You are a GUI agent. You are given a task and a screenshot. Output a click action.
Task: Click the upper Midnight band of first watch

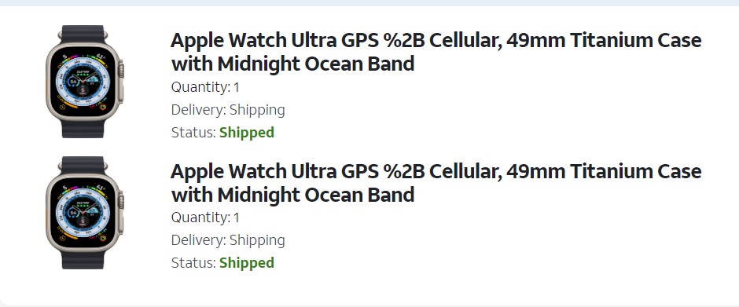83,34
